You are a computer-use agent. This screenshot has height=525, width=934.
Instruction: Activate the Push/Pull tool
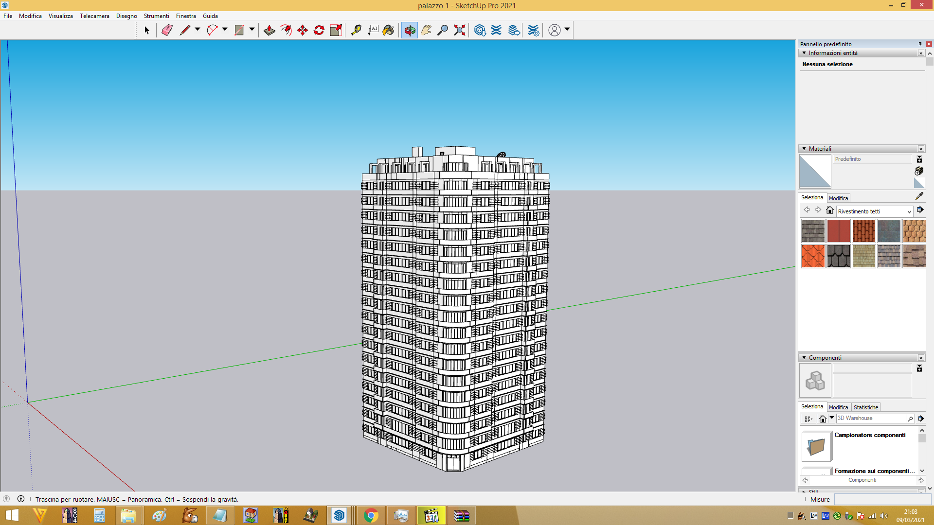coord(269,30)
